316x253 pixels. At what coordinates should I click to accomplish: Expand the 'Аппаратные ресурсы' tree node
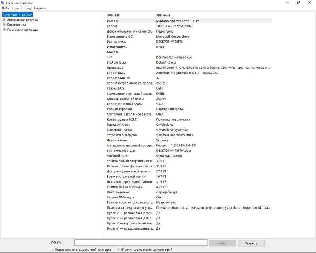click(x=4, y=20)
